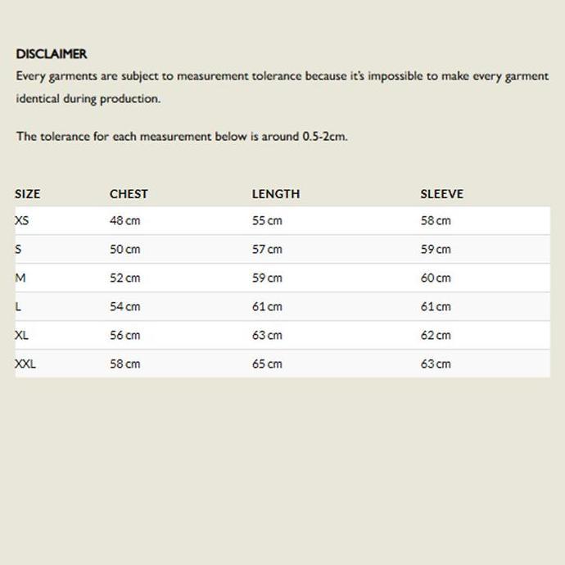Select the LENGTH column header
The width and height of the screenshot is (565, 565).
pos(276,194)
